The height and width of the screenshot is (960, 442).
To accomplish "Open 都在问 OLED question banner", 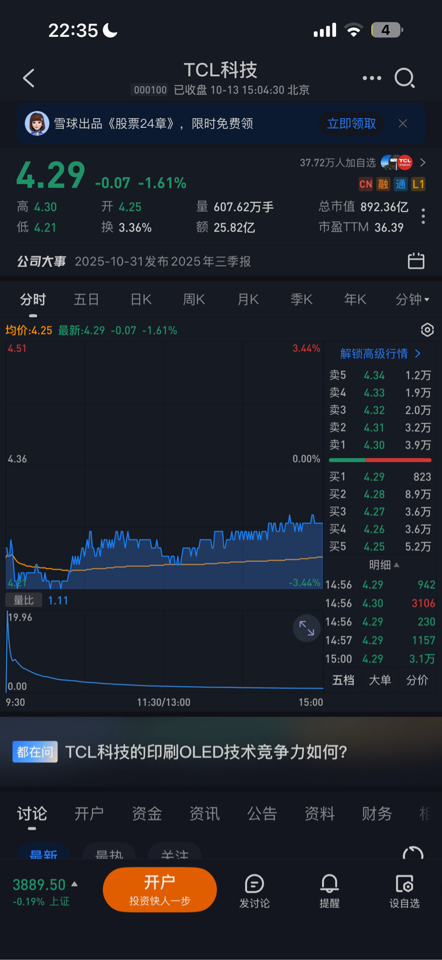I will click(x=221, y=752).
